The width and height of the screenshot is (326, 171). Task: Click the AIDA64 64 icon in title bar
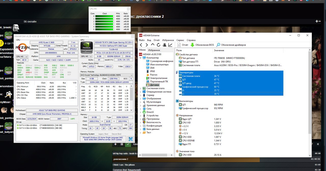tap(141, 35)
